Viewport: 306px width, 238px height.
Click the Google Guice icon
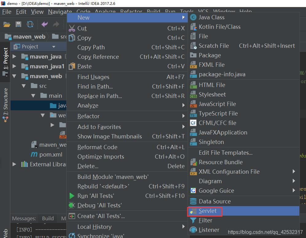pyautogui.click(x=193, y=191)
